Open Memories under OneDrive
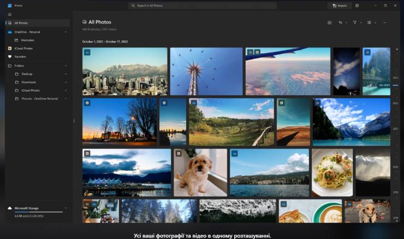Viewport: 404px width, 239px height. [x=27, y=40]
